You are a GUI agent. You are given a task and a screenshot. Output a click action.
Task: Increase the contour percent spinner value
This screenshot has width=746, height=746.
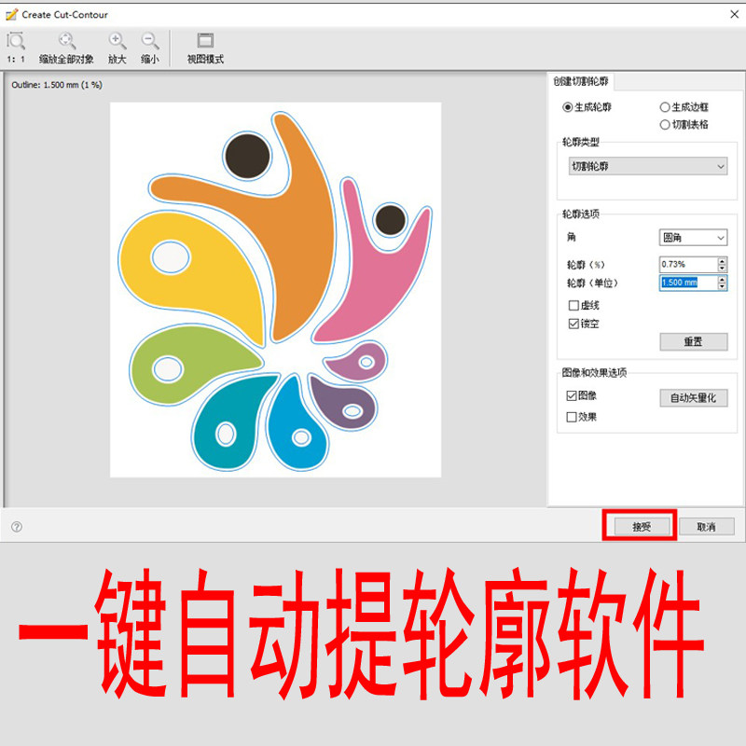722,261
